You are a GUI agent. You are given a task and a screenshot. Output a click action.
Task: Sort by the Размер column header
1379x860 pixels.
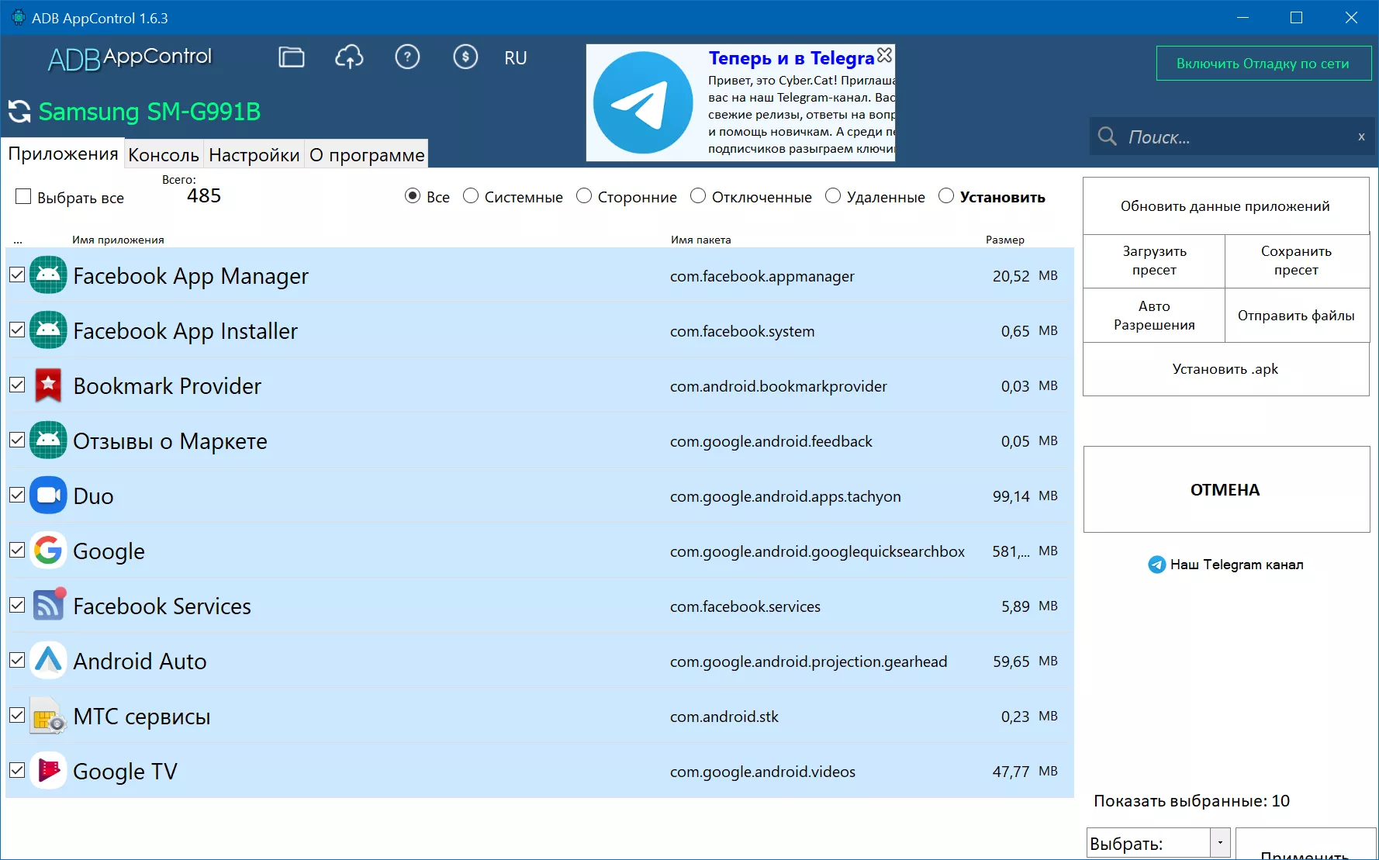coord(1005,240)
